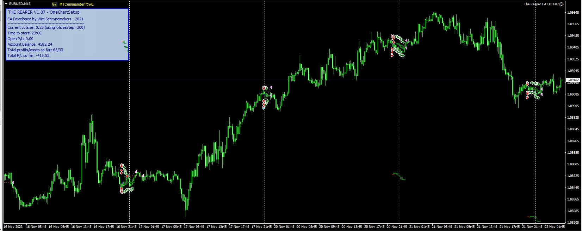Click the 1.09005 price scale label
This screenshot has width=582, height=231.
[573, 106]
